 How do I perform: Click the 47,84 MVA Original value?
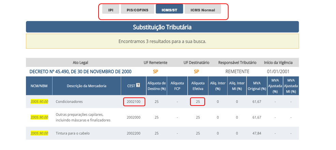tap(257, 133)
